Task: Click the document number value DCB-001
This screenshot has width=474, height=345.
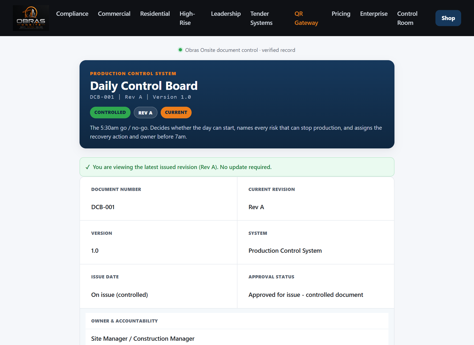Action: click(103, 207)
